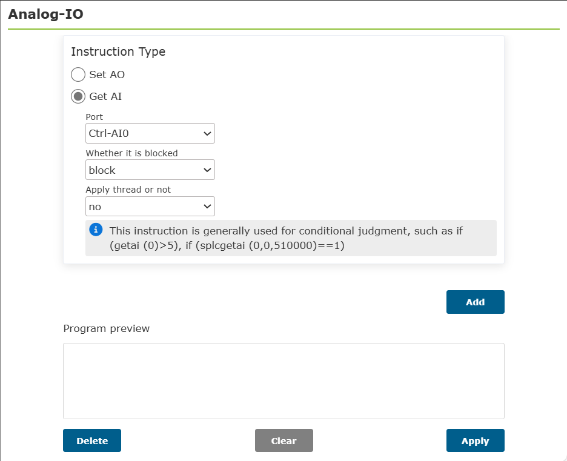Screen dimensions: 567x461
Task: Select the Get AI radio button
Action: (x=78, y=96)
